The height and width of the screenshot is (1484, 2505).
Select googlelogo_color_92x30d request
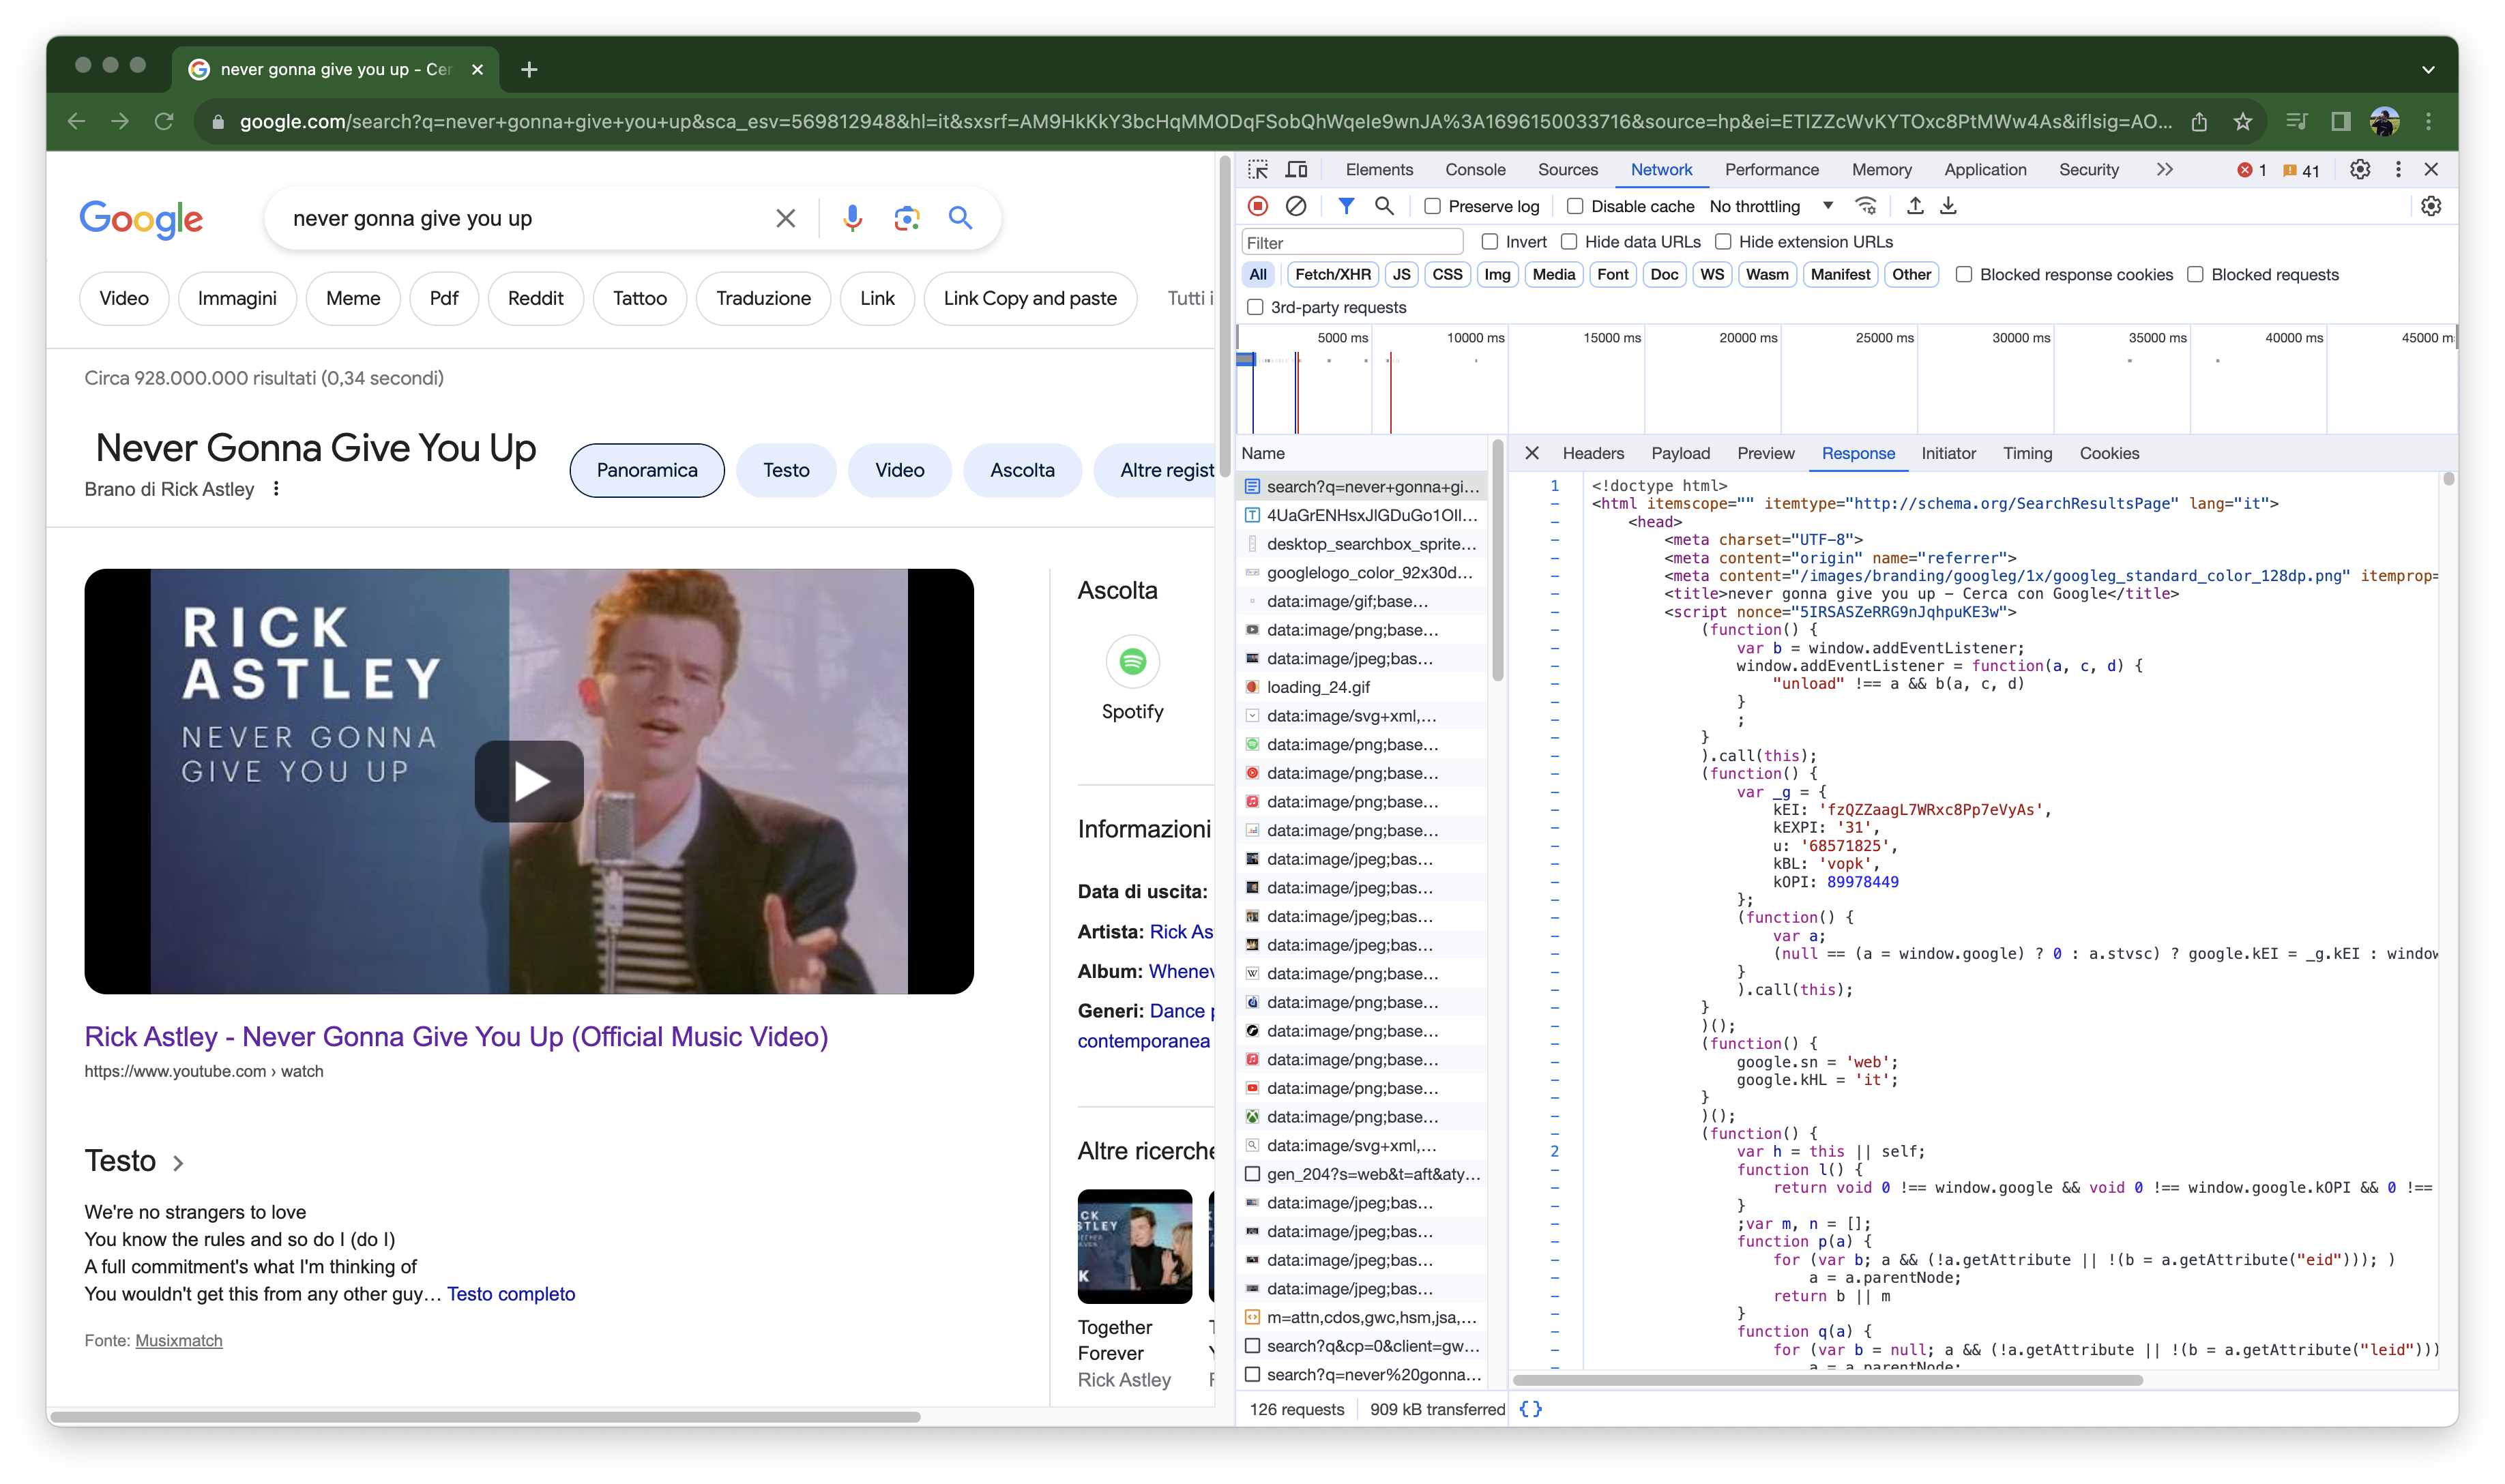(x=1362, y=573)
